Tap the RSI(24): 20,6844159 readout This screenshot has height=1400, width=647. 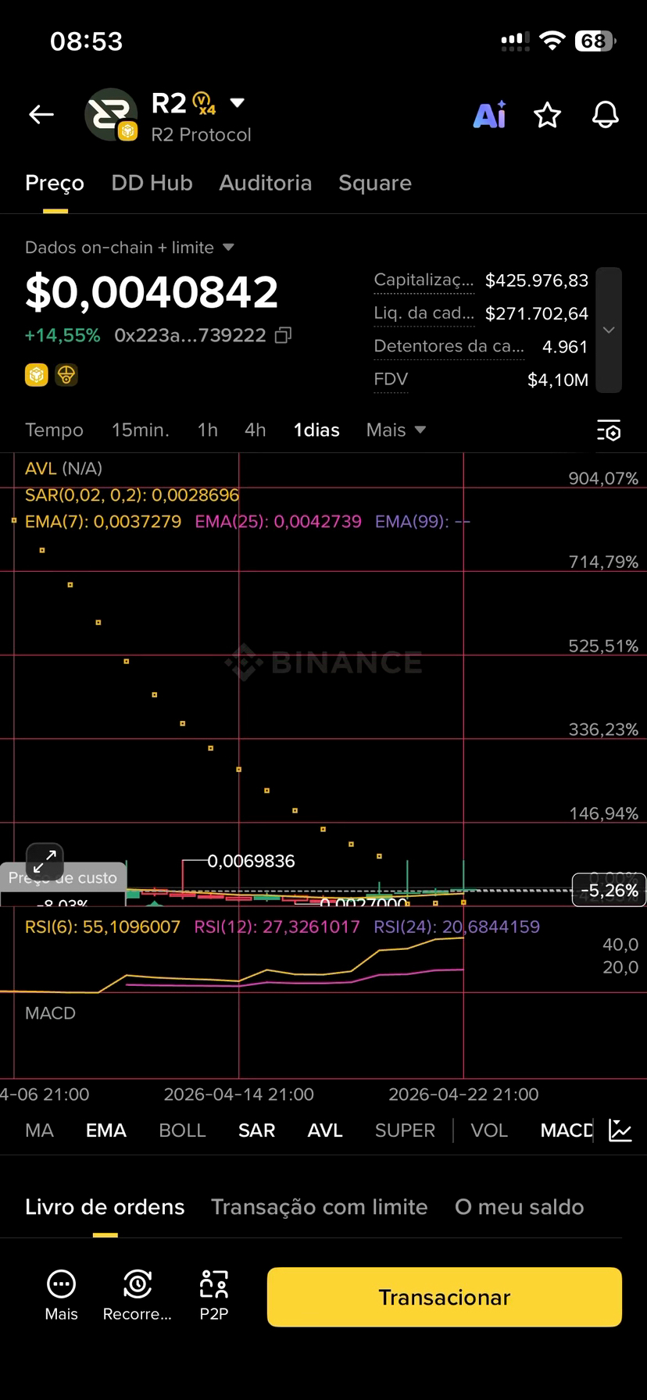pos(457,927)
